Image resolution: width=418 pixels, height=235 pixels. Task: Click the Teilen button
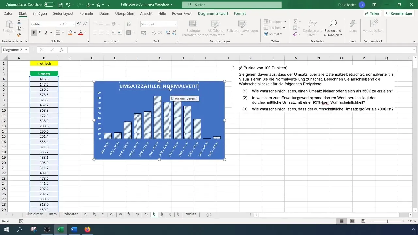pos(372,13)
